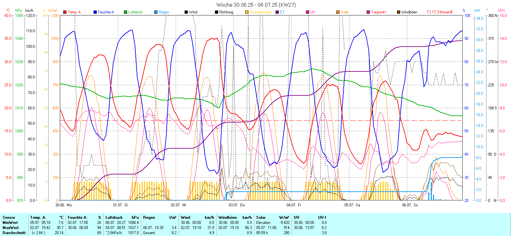
Task: Click the purple ET legend square
Action: (277, 12)
